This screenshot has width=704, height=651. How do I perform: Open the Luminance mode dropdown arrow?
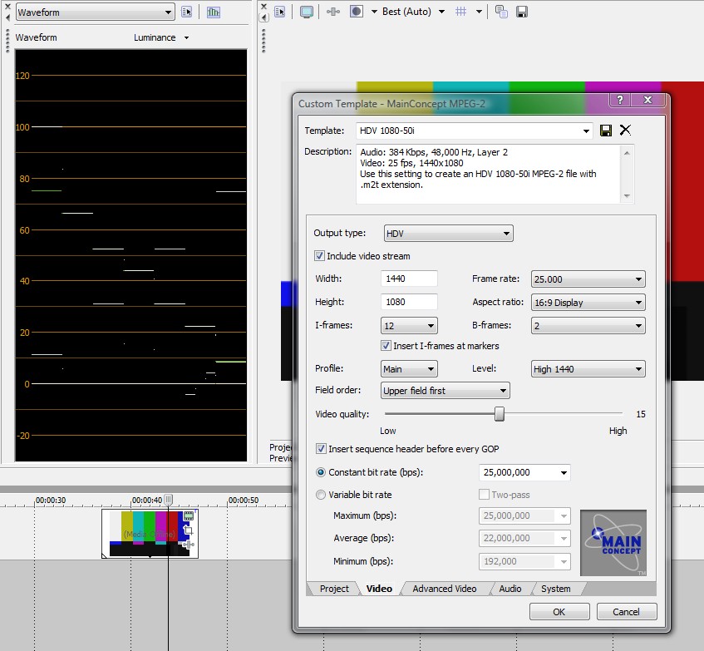pos(186,37)
